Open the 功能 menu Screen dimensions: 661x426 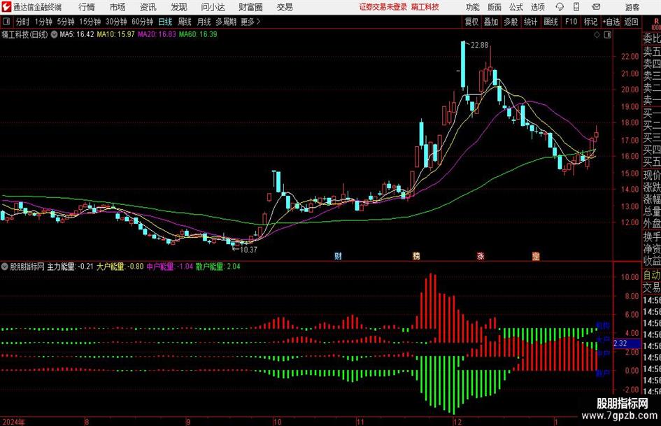point(473,7)
